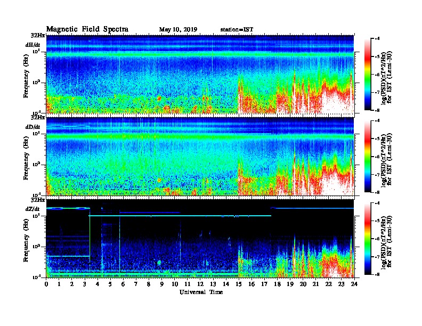This screenshot has width=422, height=326.
Task: Click hour 15 on the Universal Time axis
Action: [239, 284]
